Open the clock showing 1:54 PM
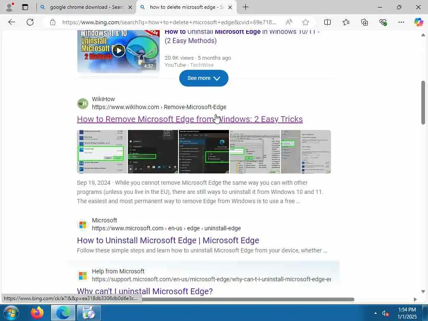Image resolution: width=428 pixels, height=321 pixels. [x=407, y=313]
